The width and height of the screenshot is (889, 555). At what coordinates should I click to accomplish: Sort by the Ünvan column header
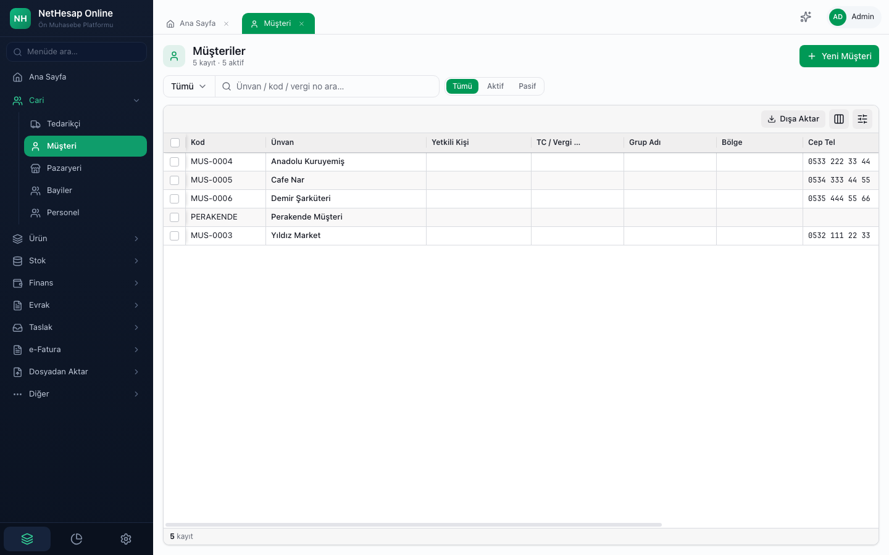346,142
